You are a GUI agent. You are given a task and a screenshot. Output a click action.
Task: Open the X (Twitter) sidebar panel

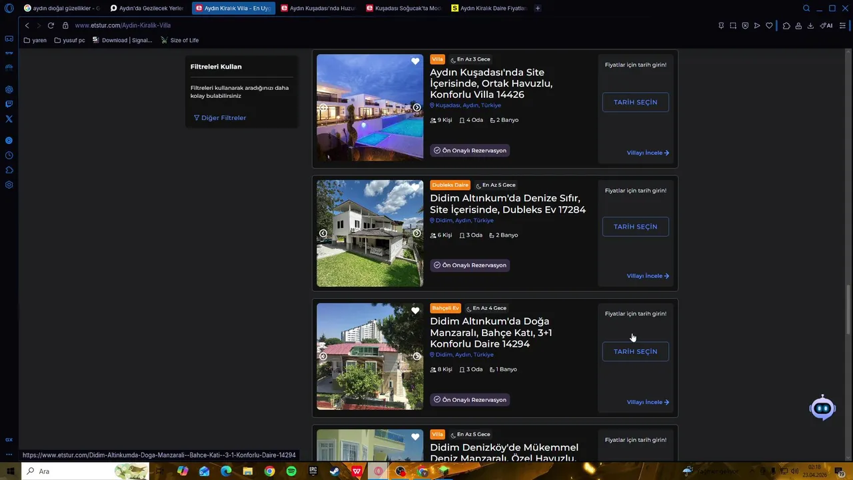pos(9,119)
